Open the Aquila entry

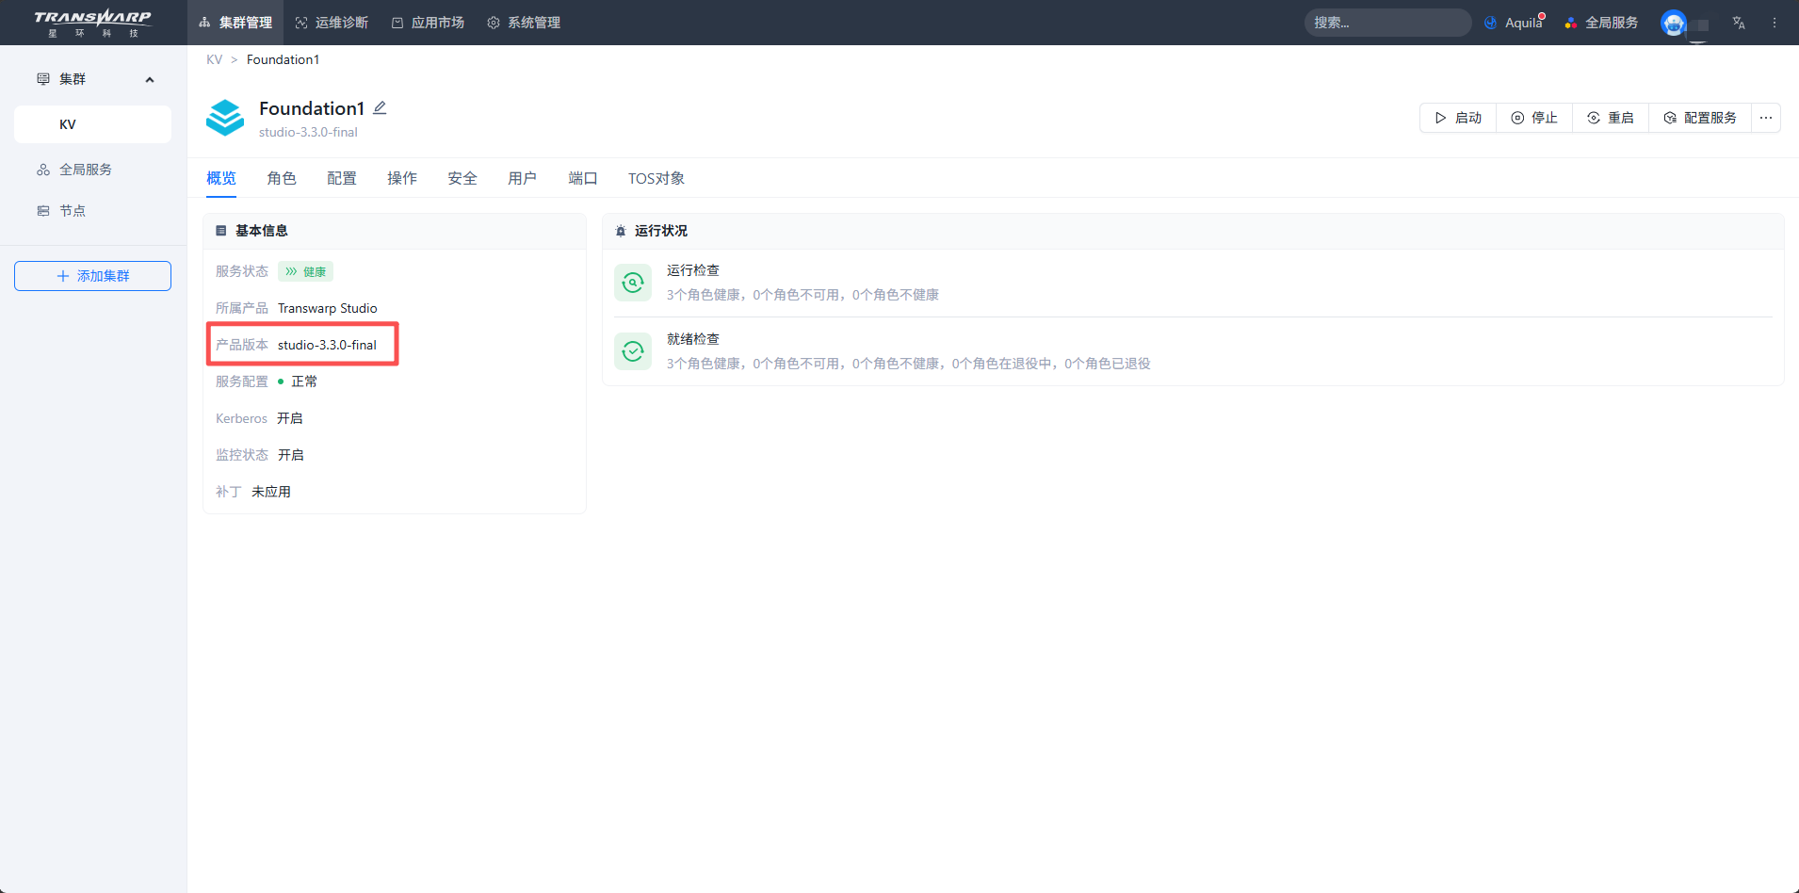tap(1515, 23)
